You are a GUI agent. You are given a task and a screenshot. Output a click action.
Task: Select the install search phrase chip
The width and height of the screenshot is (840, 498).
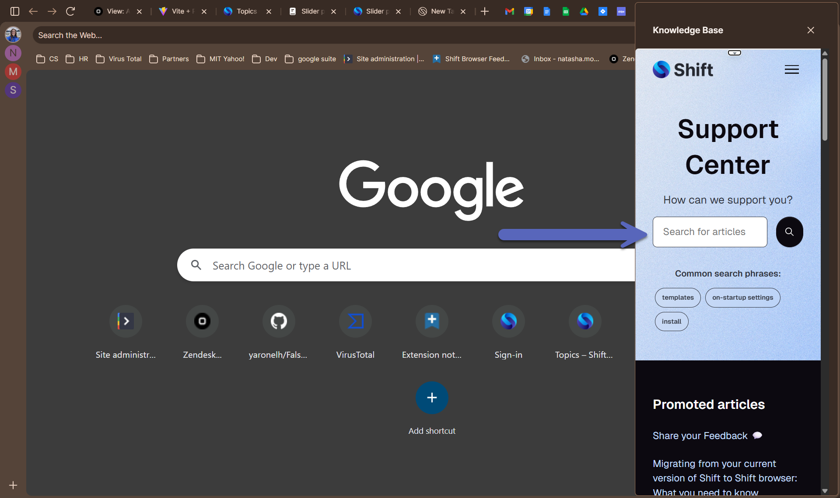click(x=672, y=322)
